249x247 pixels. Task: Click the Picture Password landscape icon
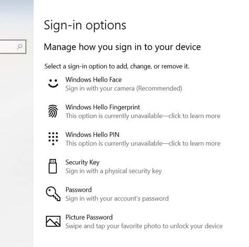click(x=53, y=221)
